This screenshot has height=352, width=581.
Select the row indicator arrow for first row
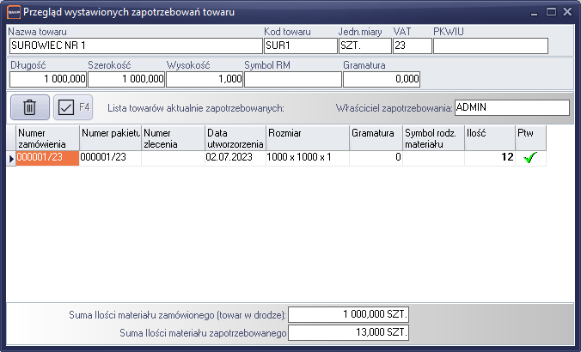point(11,158)
